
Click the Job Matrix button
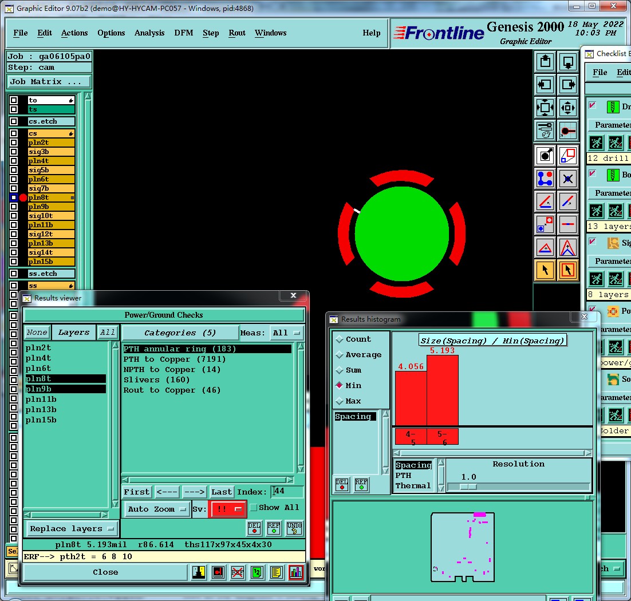tap(49, 82)
